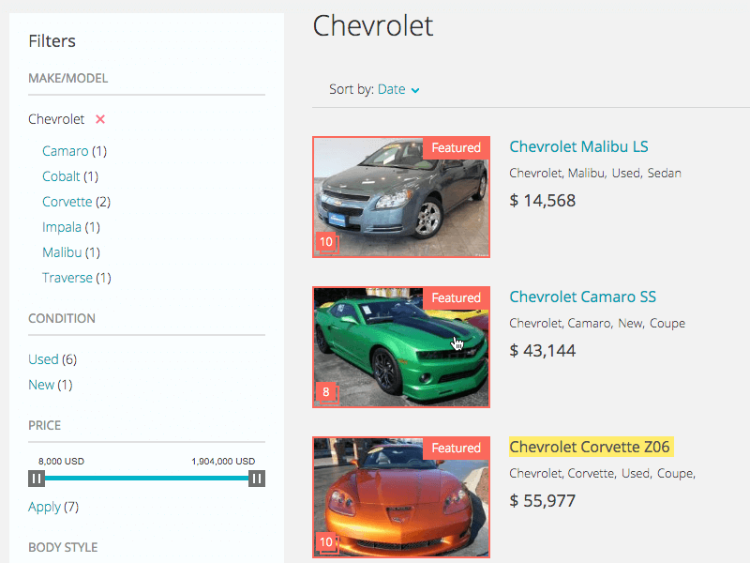Click the Featured label on Camaro listing
Viewport: 750px width, 563px height.
(456, 298)
